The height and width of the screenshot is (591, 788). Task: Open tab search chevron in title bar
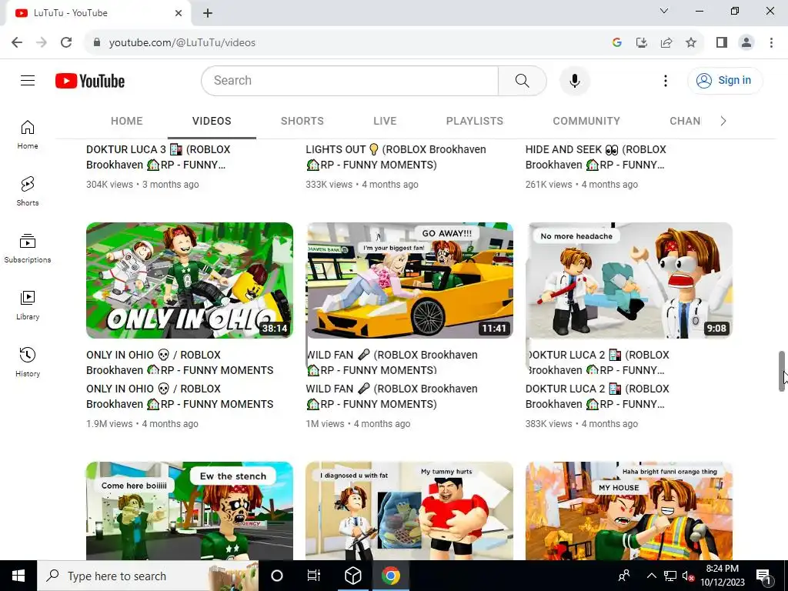click(x=664, y=11)
